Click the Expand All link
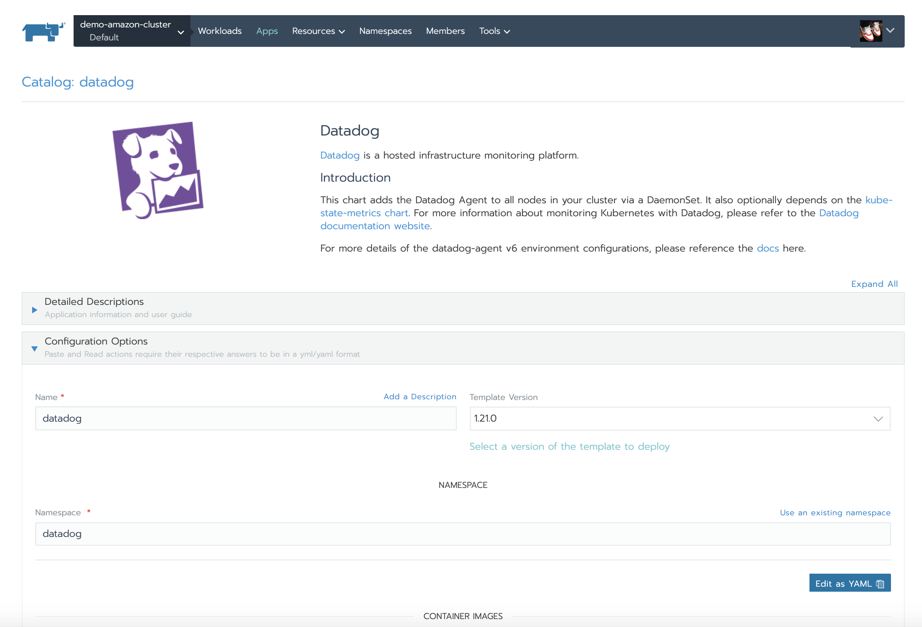 [x=874, y=284]
